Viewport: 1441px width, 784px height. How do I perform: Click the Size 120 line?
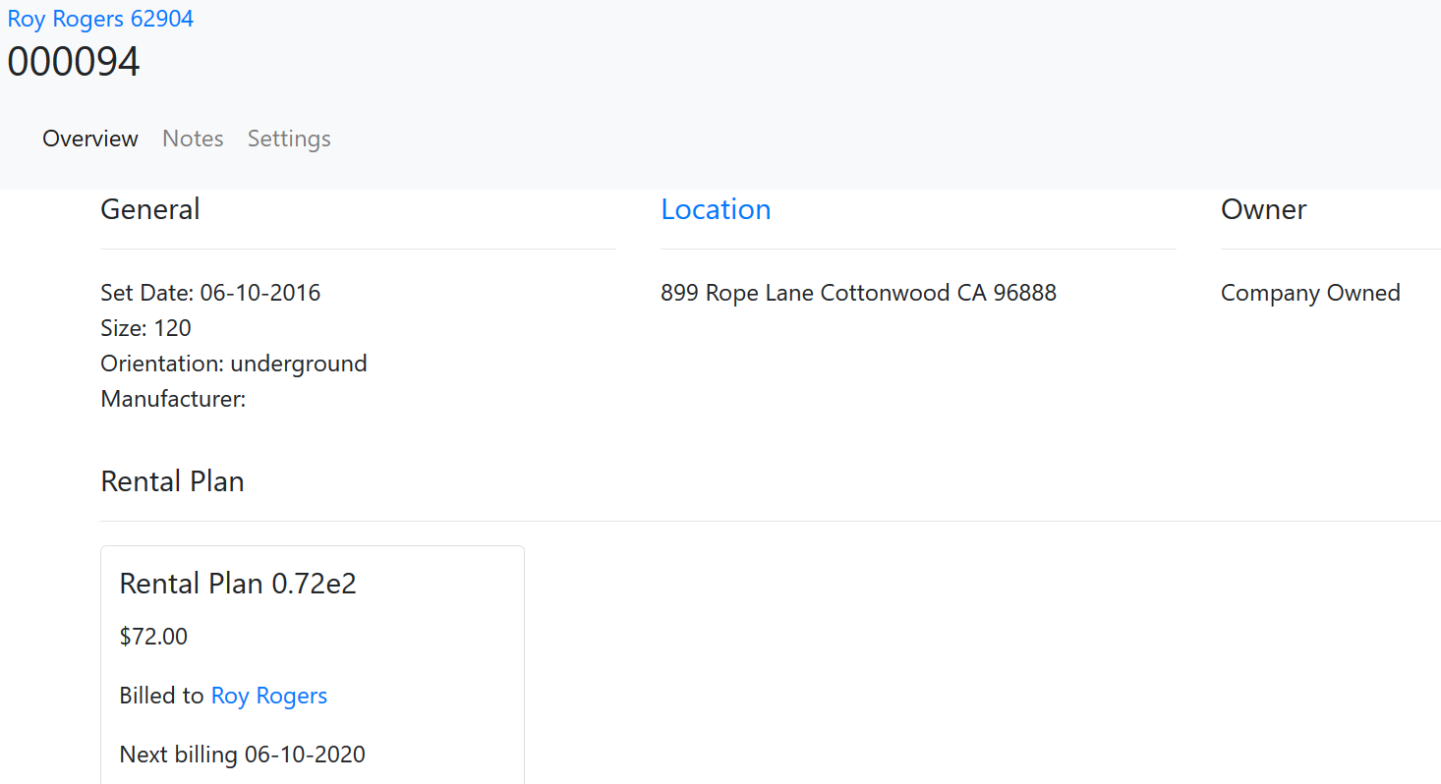pyautogui.click(x=145, y=328)
